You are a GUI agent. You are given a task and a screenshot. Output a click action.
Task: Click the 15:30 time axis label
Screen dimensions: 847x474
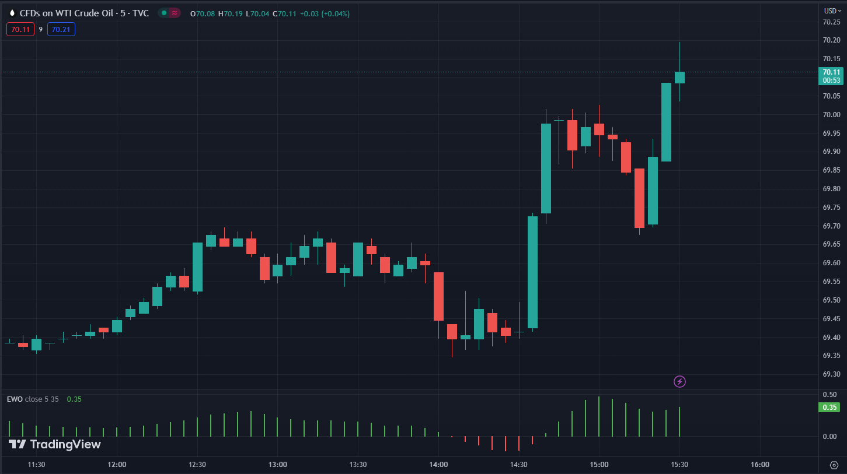[679, 465]
